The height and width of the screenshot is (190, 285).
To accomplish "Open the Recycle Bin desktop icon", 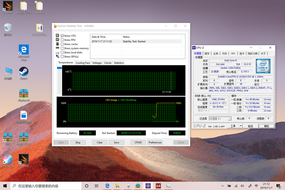I will [x=8, y=29].
